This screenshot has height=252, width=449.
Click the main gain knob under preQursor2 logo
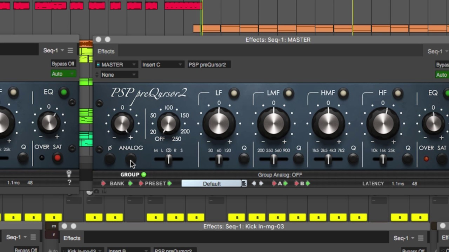[x=122, y=123]
